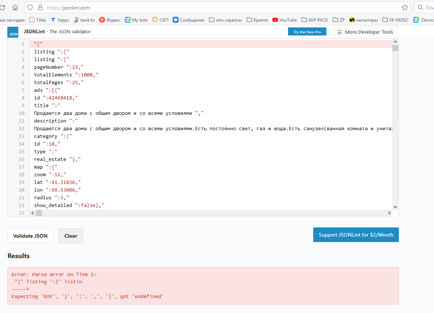The image size is (434, 313).
Task: Open the My bots bookmark
Action: pos(136,20)
